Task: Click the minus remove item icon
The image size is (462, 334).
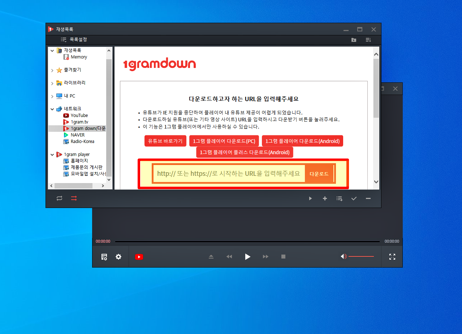Action: click(x=368, y=198)
